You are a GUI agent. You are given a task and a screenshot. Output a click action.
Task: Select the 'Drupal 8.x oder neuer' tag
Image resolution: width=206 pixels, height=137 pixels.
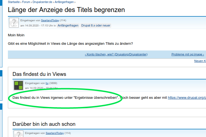tap(96, 26)
